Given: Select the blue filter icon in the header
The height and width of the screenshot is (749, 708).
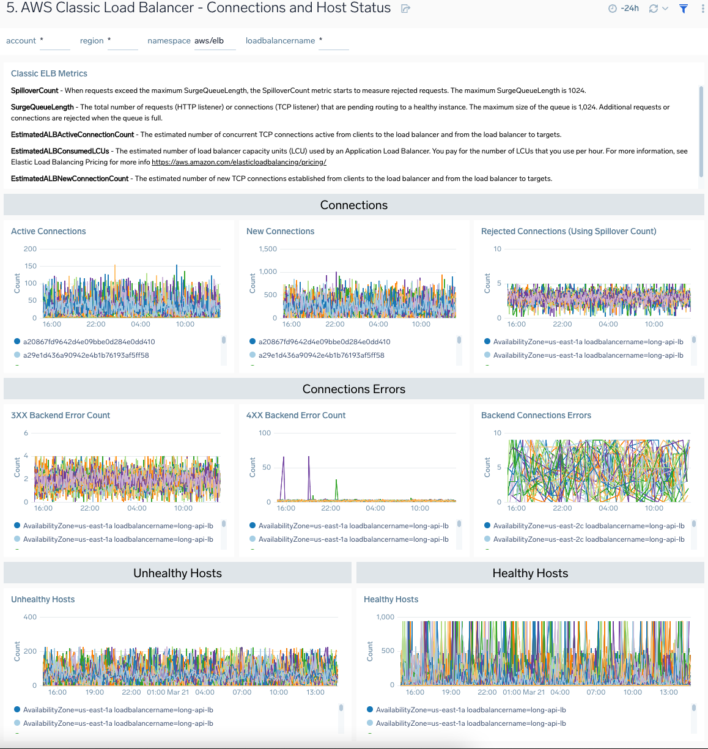Looking at the screenshot, I should 683,9.
